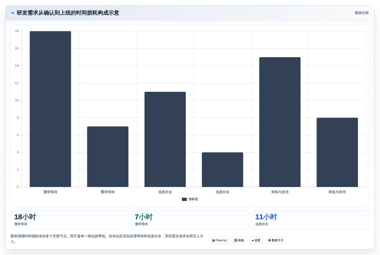Click the 指标值 legend label
The height and width of the screenshot is (255, 380).
[x=193, y=199]
